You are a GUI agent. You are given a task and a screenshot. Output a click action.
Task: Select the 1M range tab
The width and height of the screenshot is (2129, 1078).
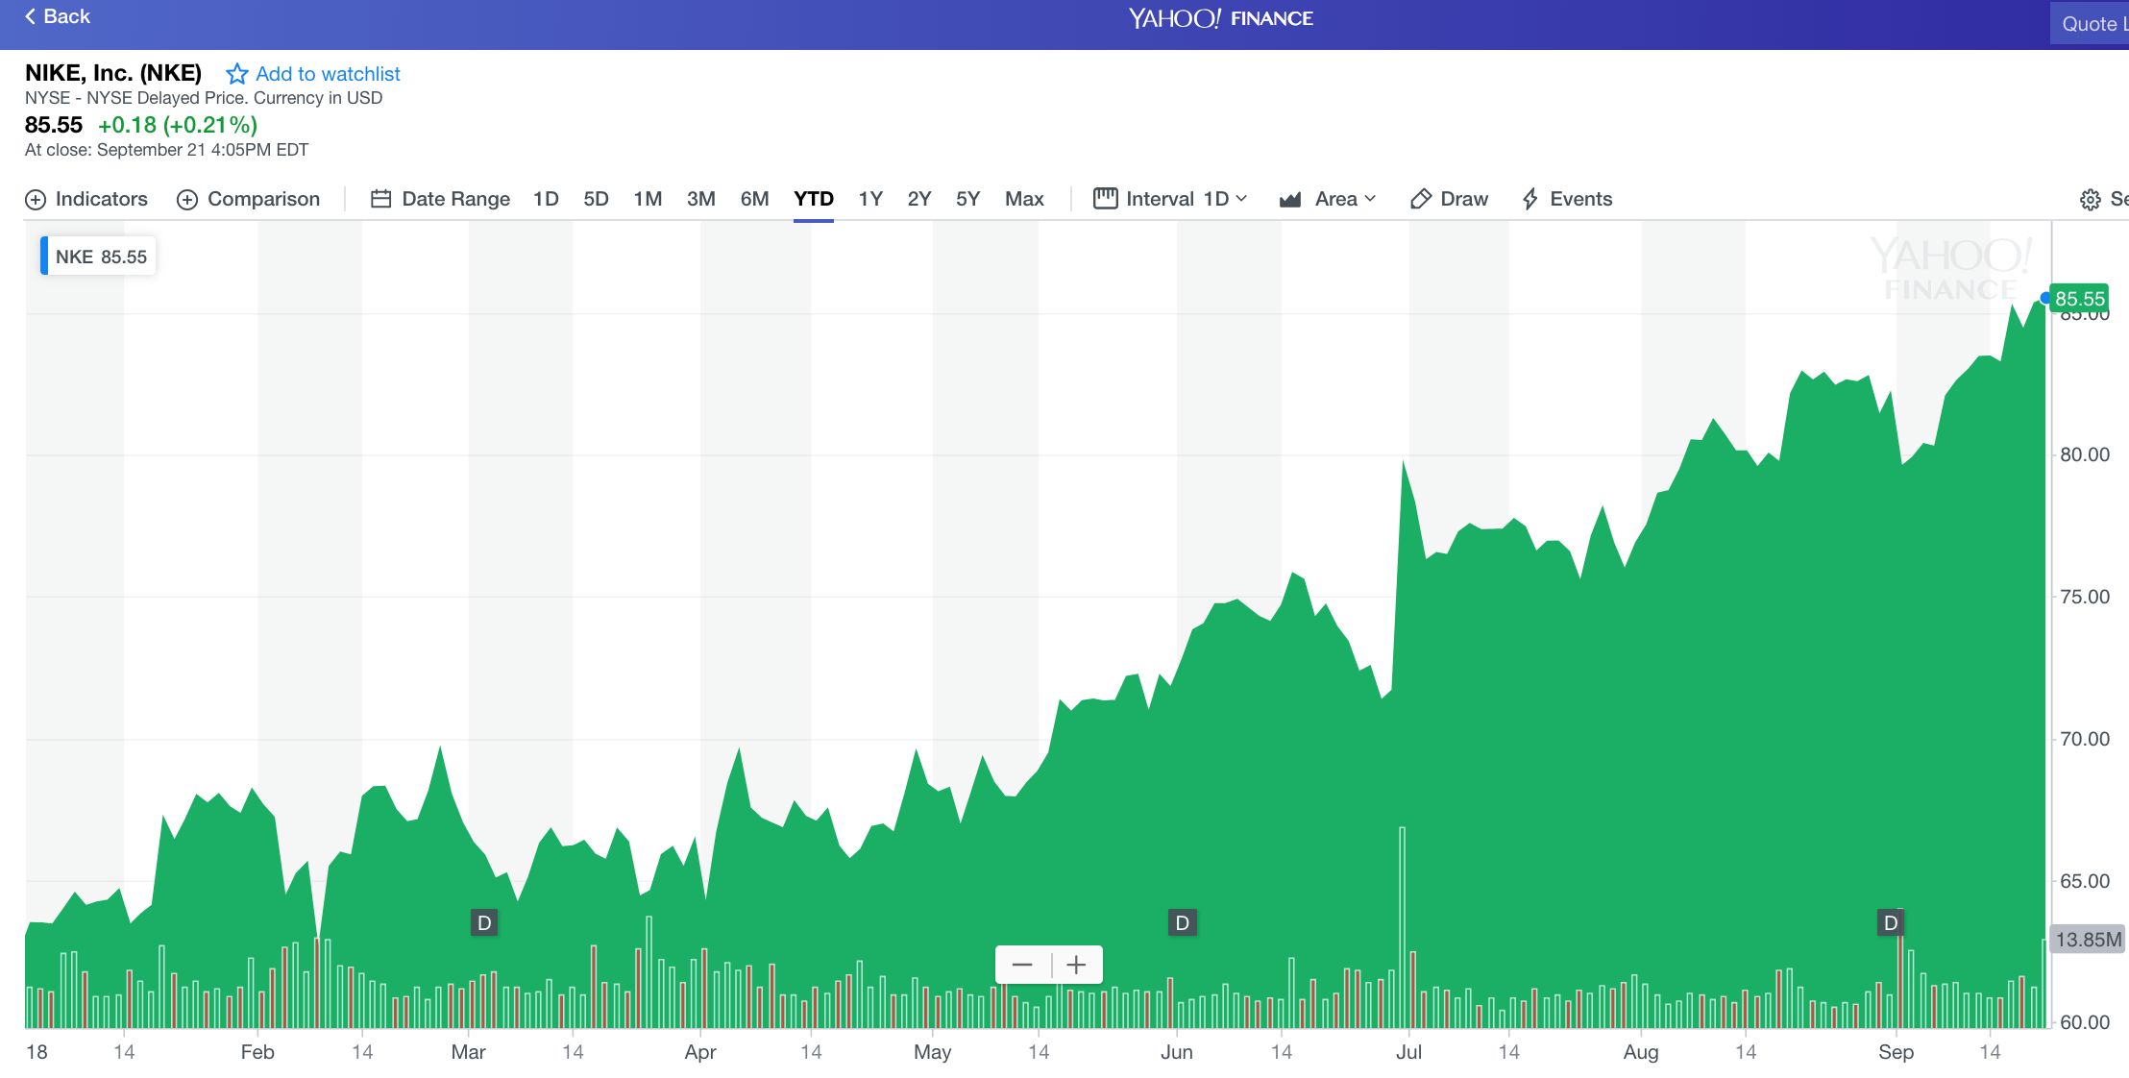point(648,199)
